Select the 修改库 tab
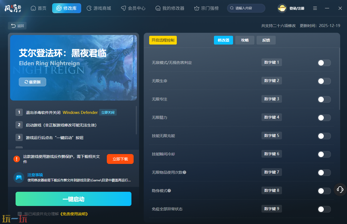This screenshot has height=224, width=347. pyautogui.click(x=67, y=8)
